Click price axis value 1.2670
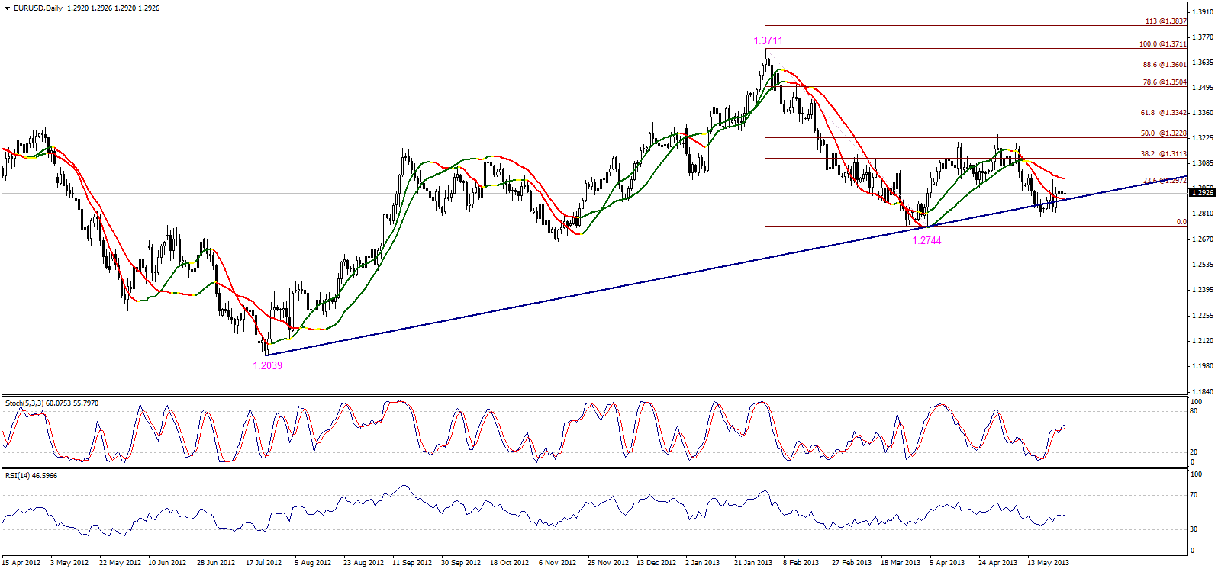This screenshot has height=569, width=1218. pos(1203,239)
